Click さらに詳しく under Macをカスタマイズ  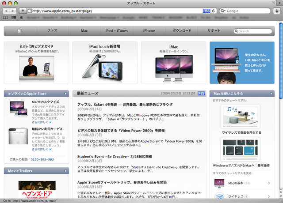click(x=41, y=122)
